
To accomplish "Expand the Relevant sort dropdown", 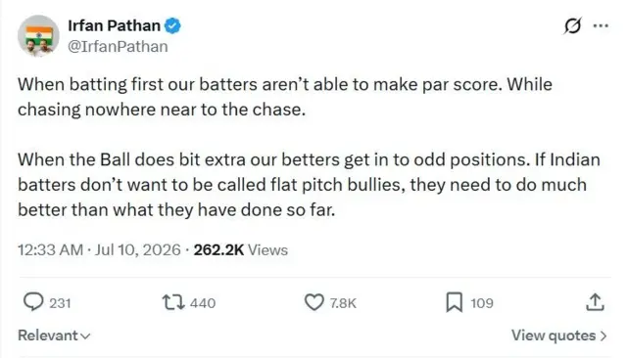I will tap(54, 336).
